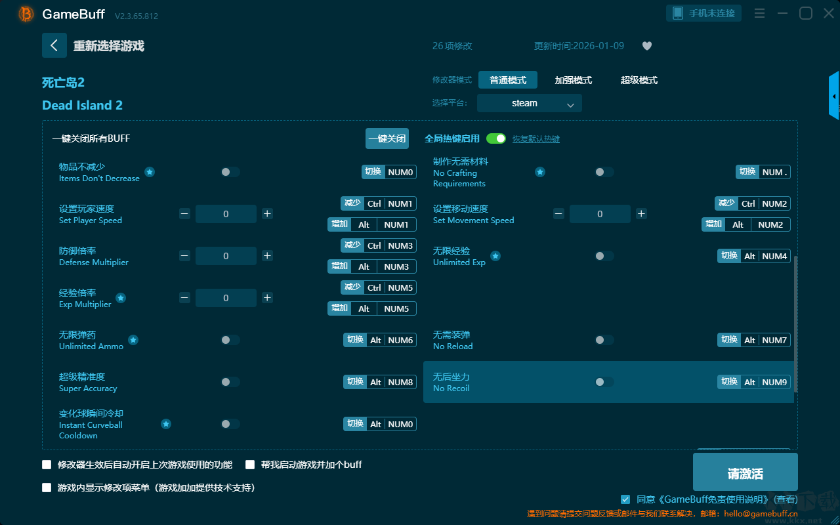Screen dimensions: 840x525
Task: Click Alt NUM6 hotkey for Unlimited Ammo
Action: (380, 340)
